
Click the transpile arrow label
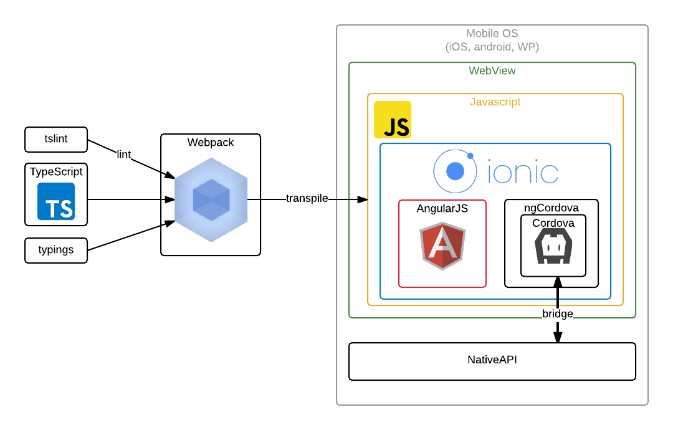307,198
